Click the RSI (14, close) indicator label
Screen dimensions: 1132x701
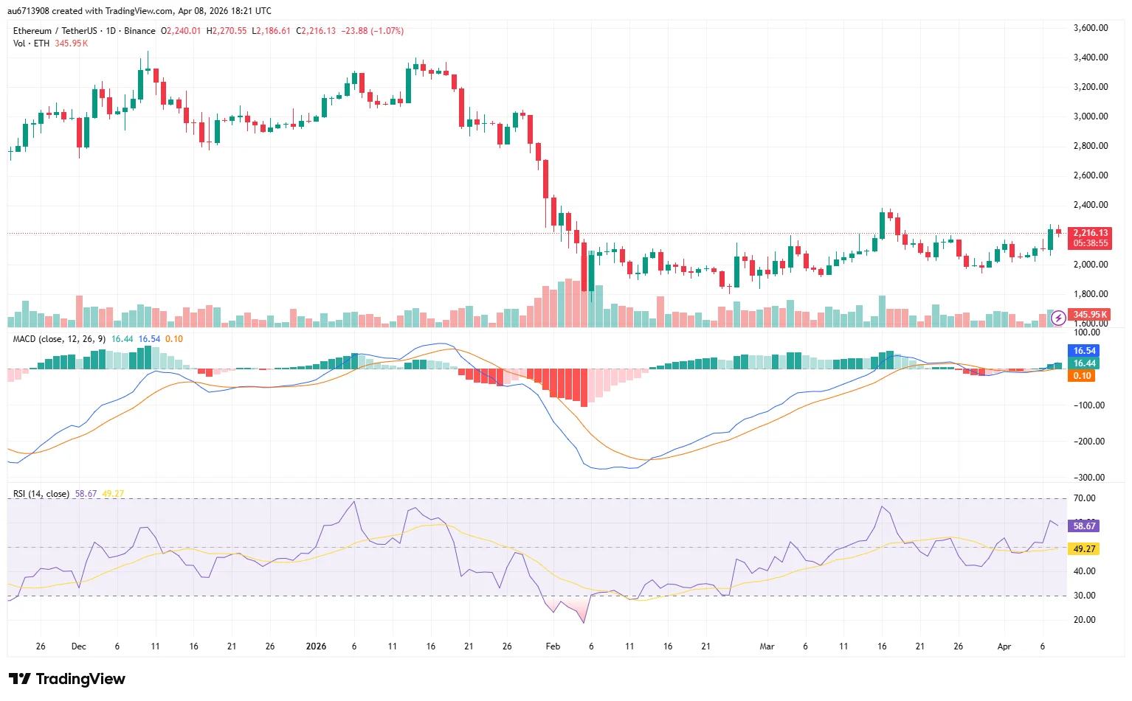pos(41,493)
